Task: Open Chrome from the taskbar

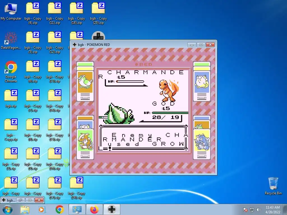Action: tap(59, 210)
